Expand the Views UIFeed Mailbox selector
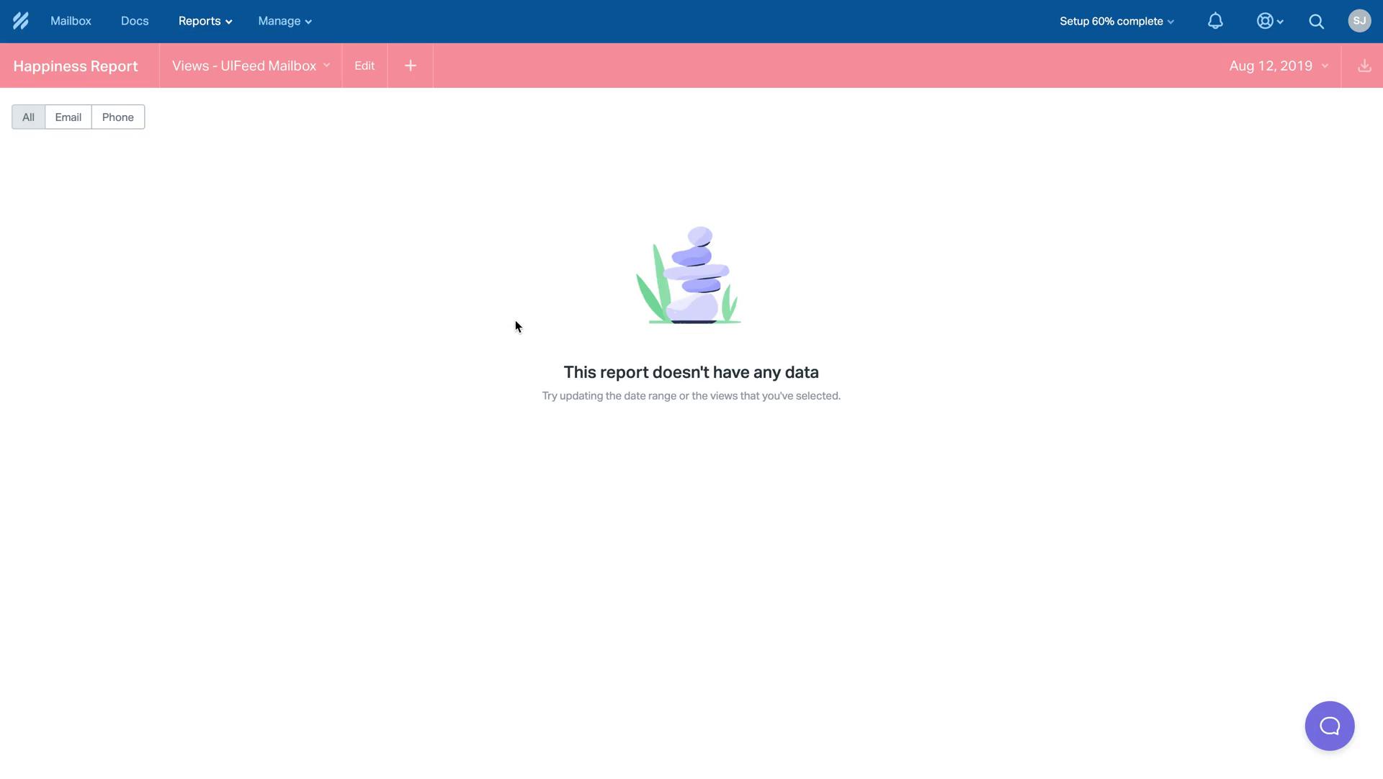 pyautogui.click(x=251, y=66)
